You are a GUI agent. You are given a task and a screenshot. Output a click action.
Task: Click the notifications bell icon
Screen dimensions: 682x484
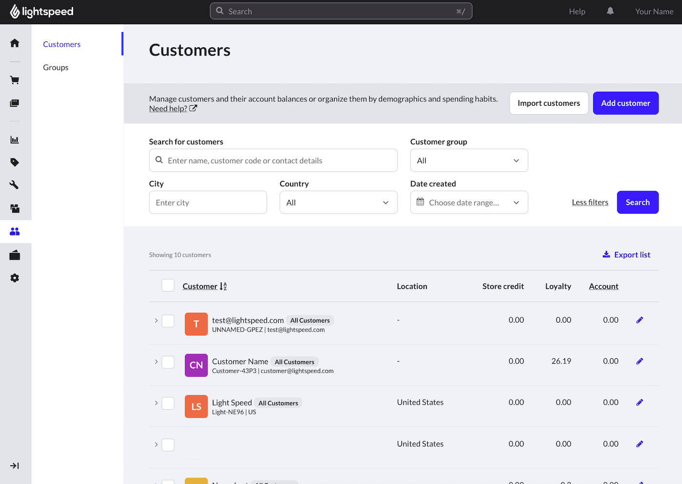[x=610, y=11]
